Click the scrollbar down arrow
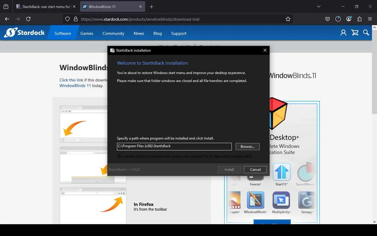 [374, 222]
